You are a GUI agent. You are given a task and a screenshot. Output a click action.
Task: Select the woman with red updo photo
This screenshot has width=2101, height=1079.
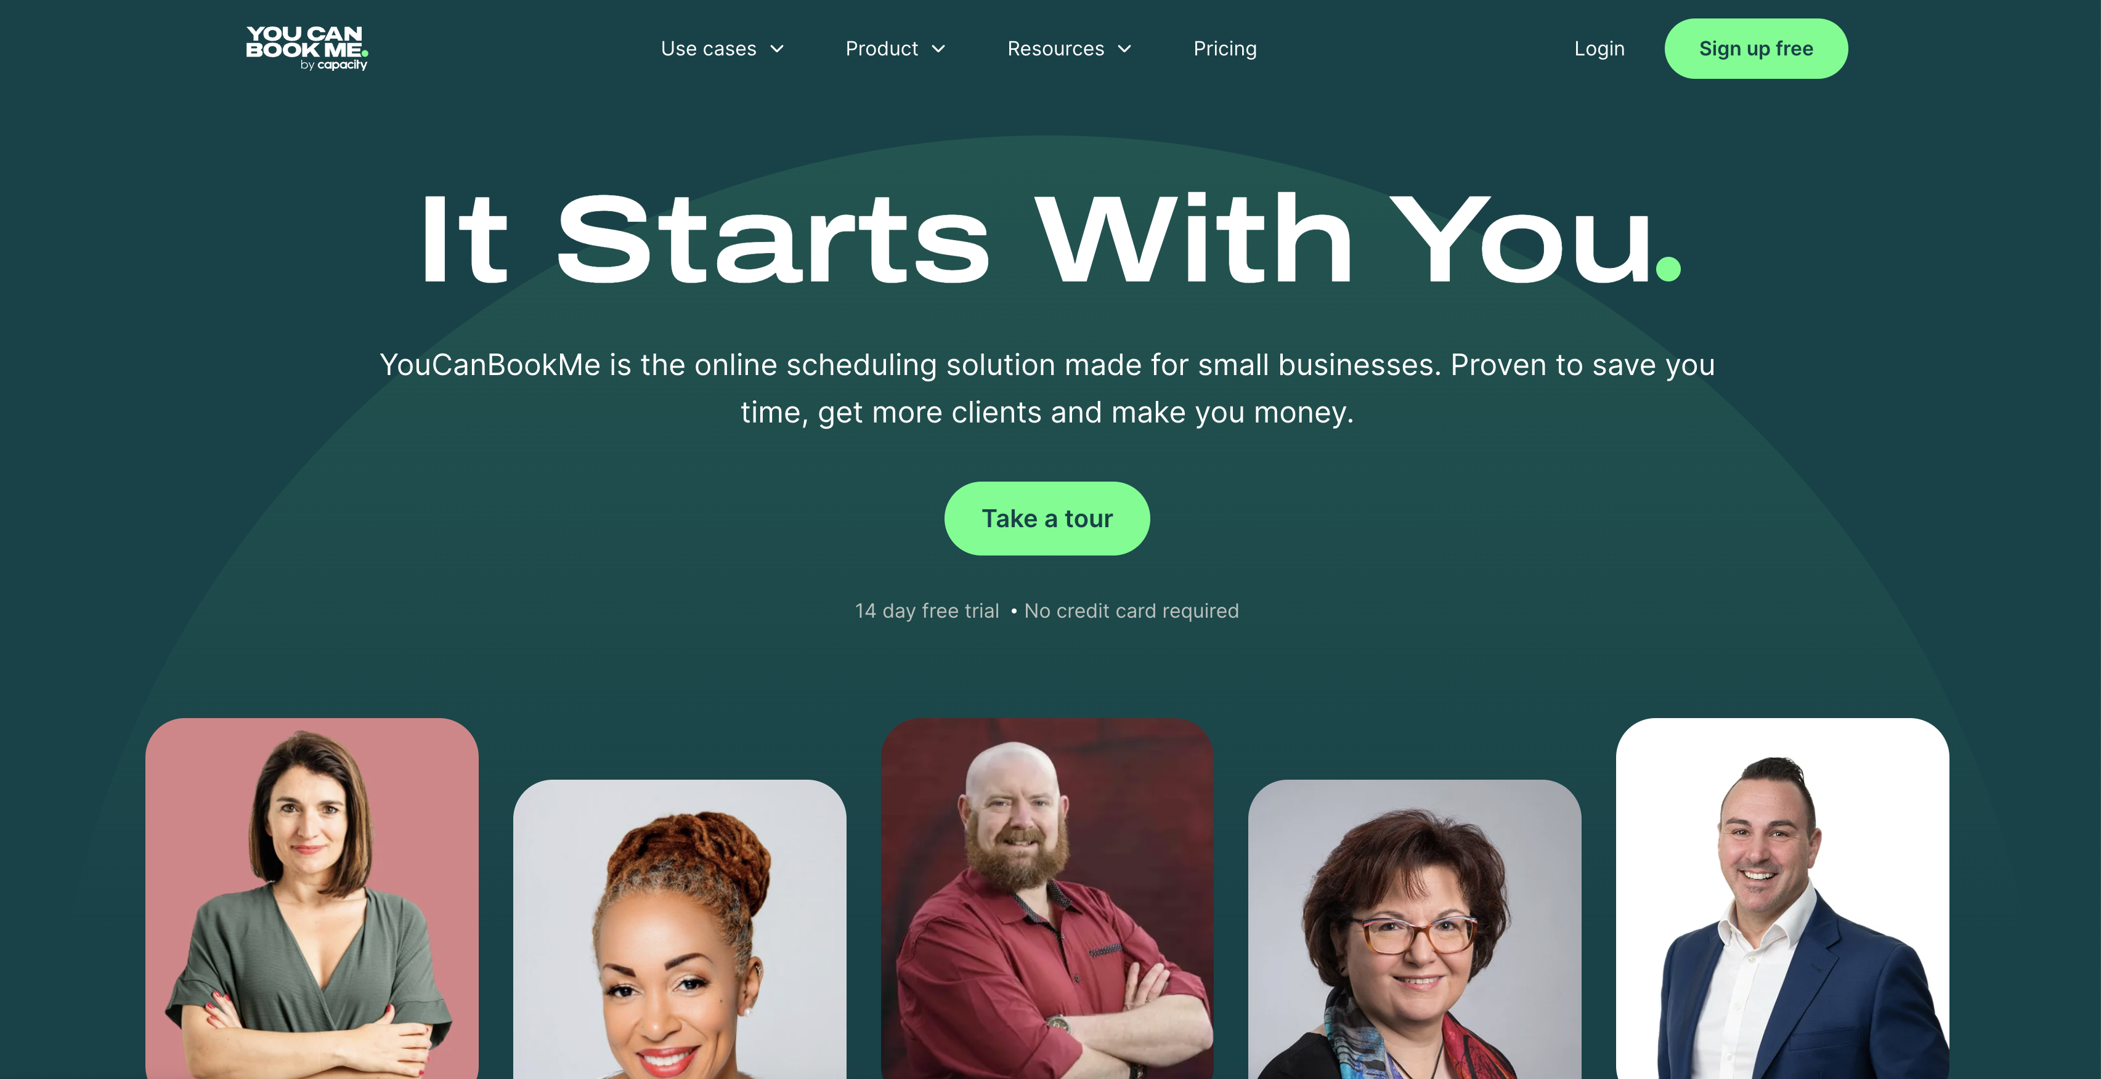click(680, 929)
